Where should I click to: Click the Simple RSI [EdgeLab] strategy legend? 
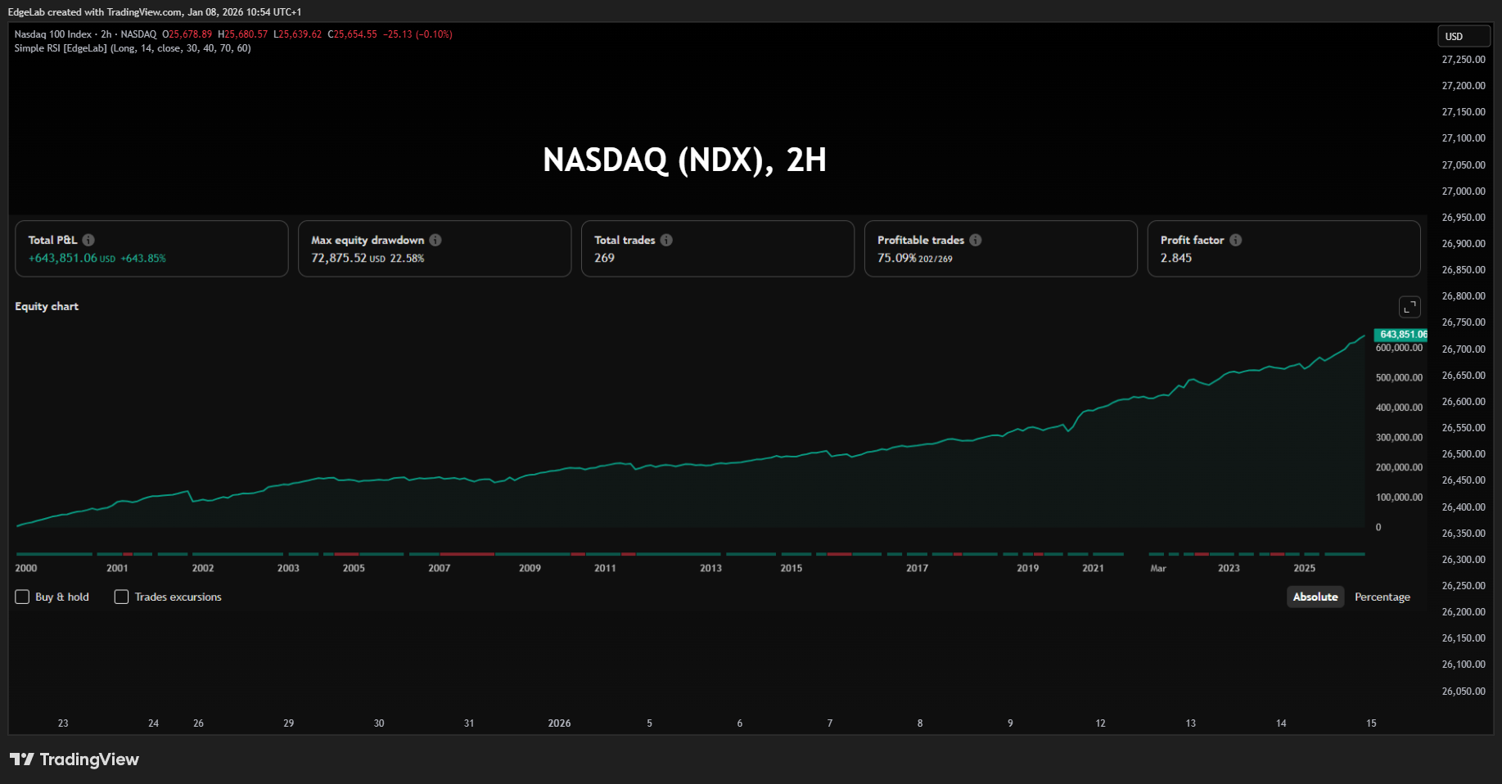click(133, 48)
